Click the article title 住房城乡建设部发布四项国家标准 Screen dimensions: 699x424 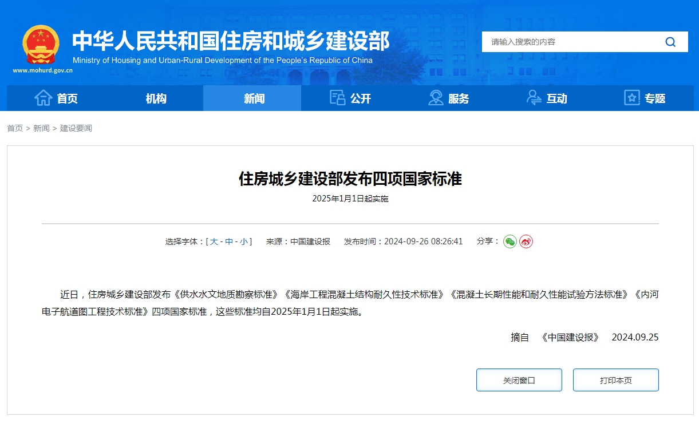point(349,179)
